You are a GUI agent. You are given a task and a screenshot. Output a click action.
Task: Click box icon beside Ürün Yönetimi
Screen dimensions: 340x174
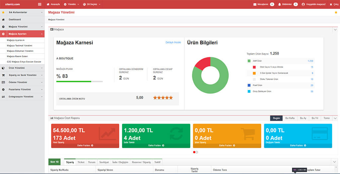coord(3,68)
